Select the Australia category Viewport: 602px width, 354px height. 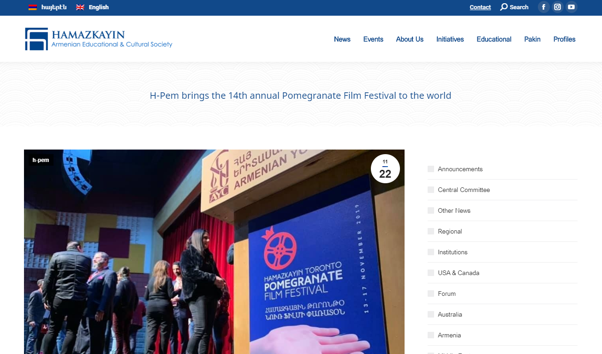[x=450, y=314]
